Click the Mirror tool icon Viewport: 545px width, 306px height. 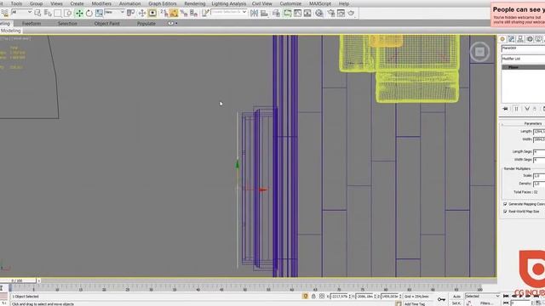pyautogui.click(x=254, y=14)
